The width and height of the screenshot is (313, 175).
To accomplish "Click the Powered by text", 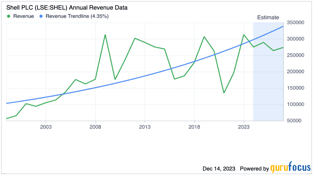I will click(x=254, y=168).
